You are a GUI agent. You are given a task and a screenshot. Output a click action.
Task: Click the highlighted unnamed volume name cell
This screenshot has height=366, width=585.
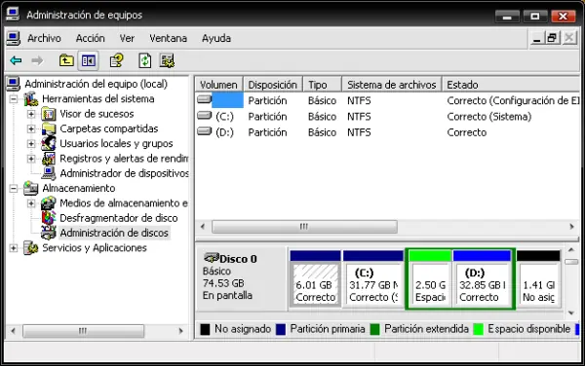pyautogui.click(x=227, y=100)
